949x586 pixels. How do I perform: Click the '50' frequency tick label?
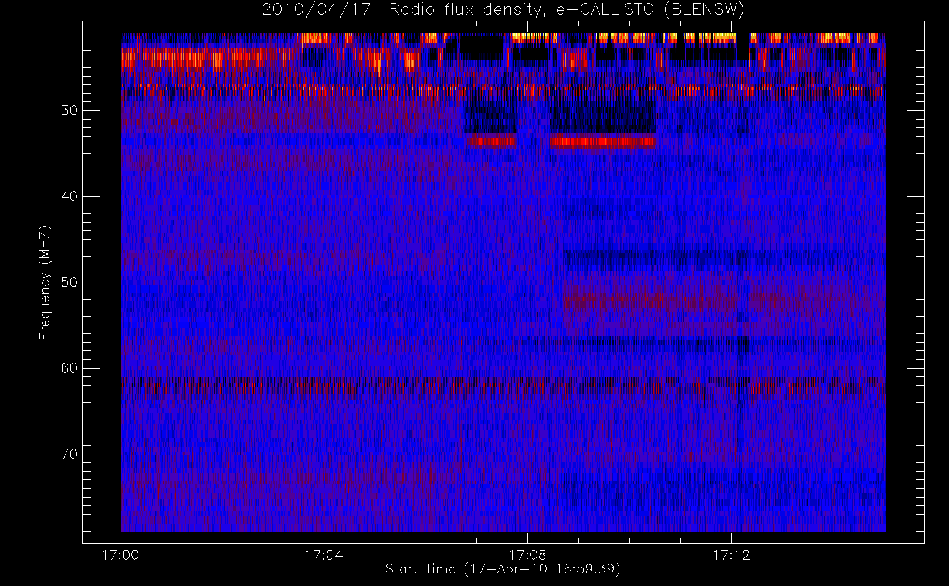click(x=69, y=282)
